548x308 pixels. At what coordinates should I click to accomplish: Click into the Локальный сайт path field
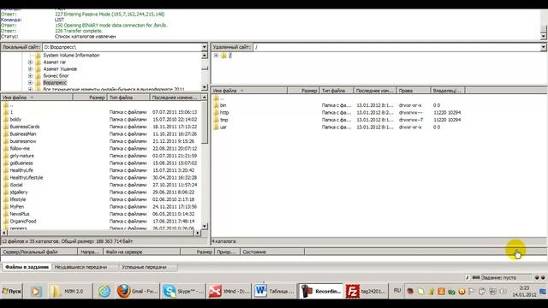pyautogui.click(x=122, y=47)
